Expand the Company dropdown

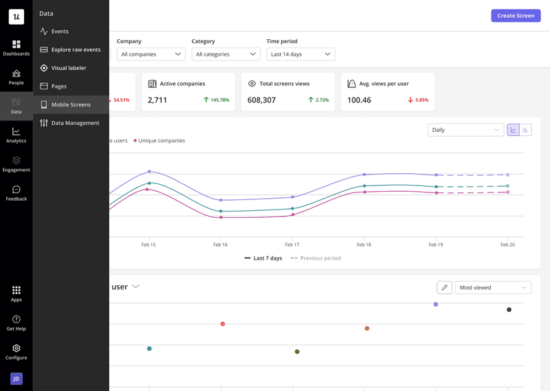click(151, 54)
